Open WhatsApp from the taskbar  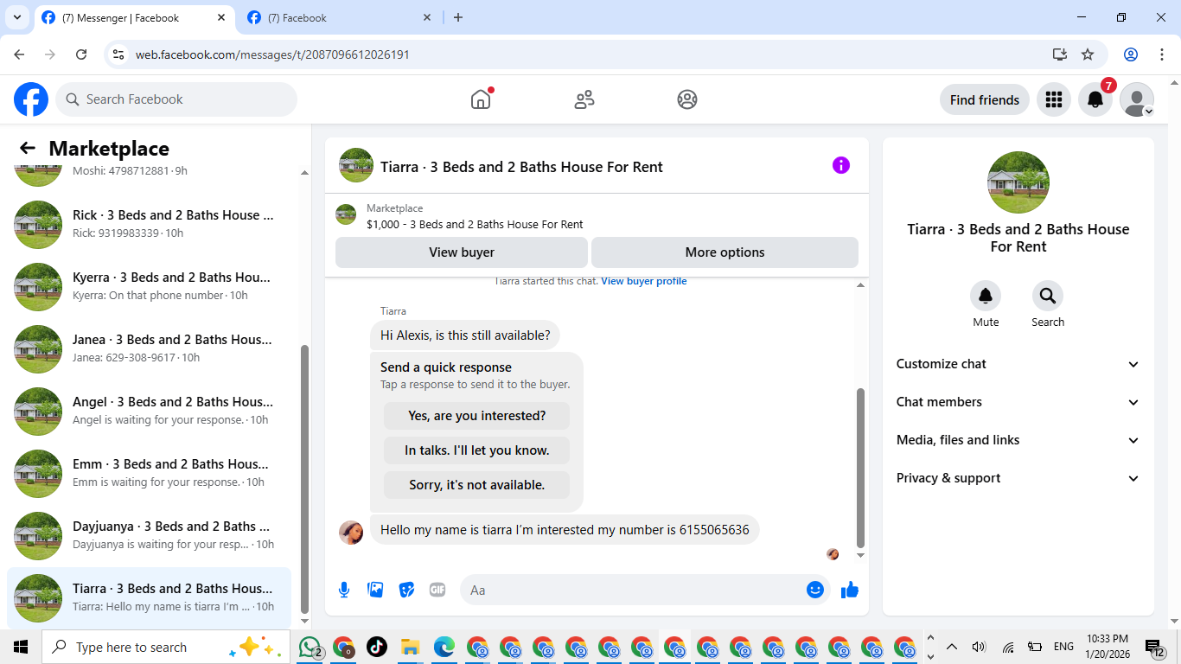click(x=310, y=647)
